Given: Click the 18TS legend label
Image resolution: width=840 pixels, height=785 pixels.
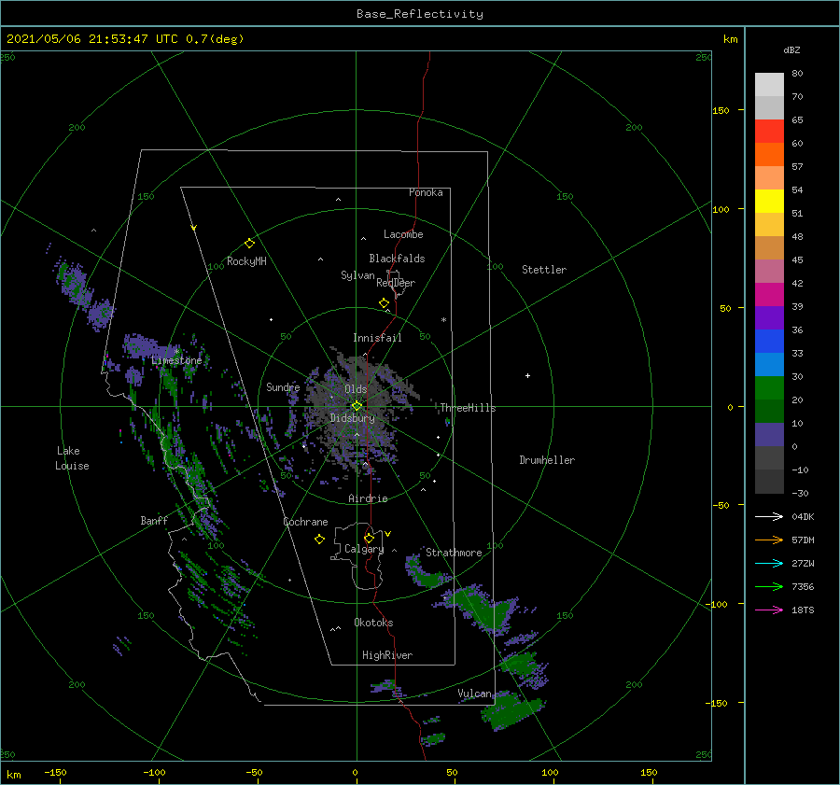Looking at the screenshot, I should 803,610.
